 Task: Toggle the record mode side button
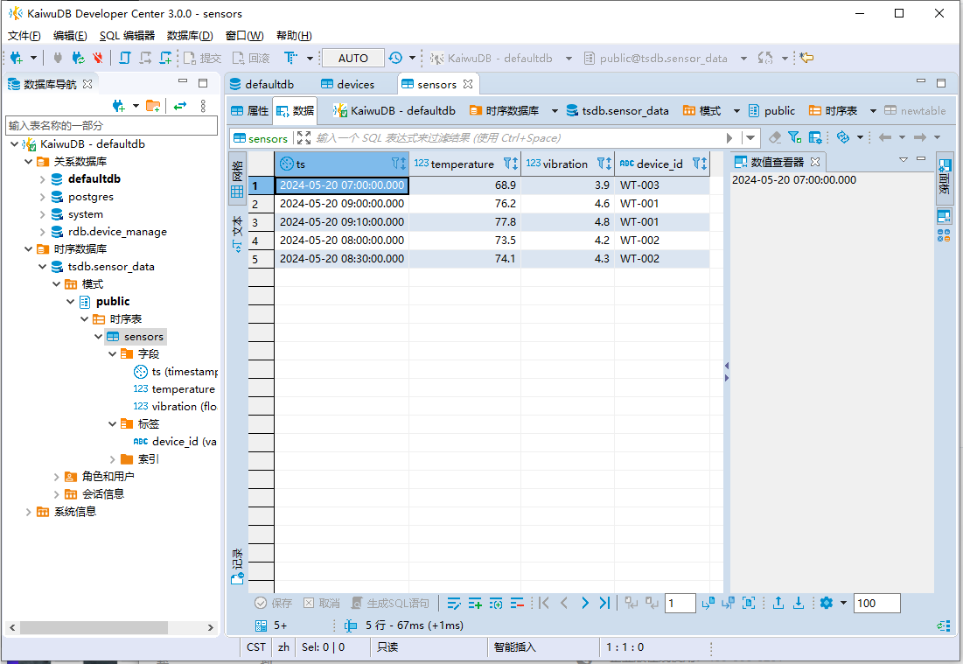pos(237,566)
